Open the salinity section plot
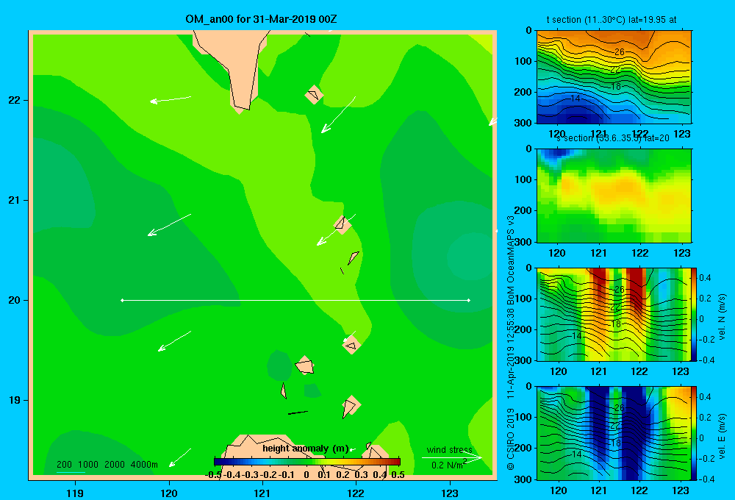The width and height of the screenshot is (735, 500). click(614, 196)
